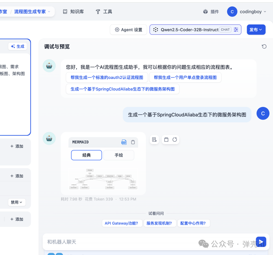Viewport: 273px width, 255px height.
Task: Click the user message avatar C
Action: click(x=263, y=114)
